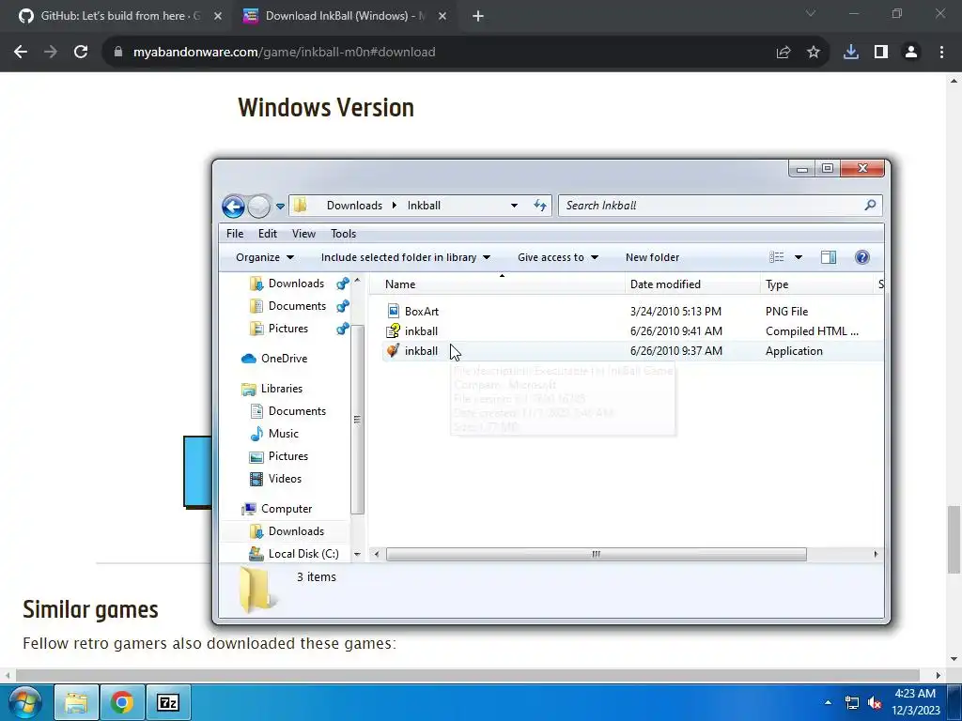Image resolution: width=962 pixels, height=721 pixels.
Task: Click the Downloads breadcrumb in address bar
Action: coord(354,206)
